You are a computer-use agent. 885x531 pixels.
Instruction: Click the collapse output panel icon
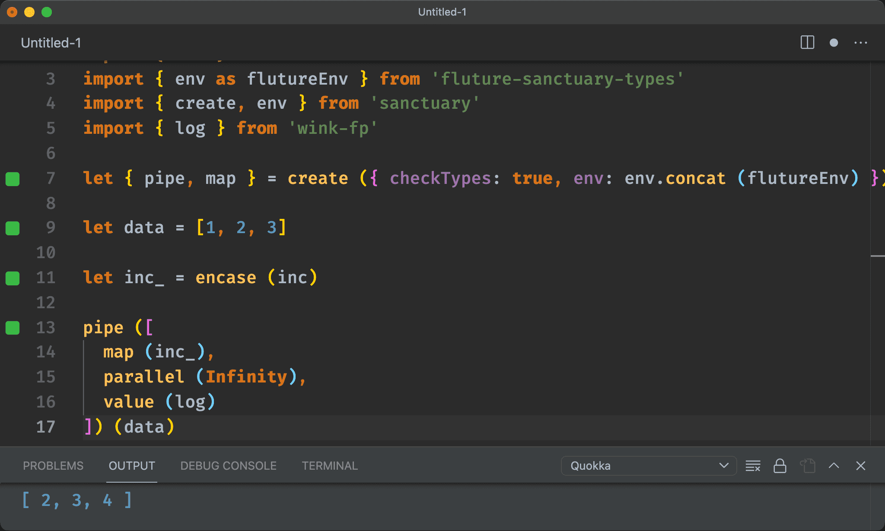(834, 466)
